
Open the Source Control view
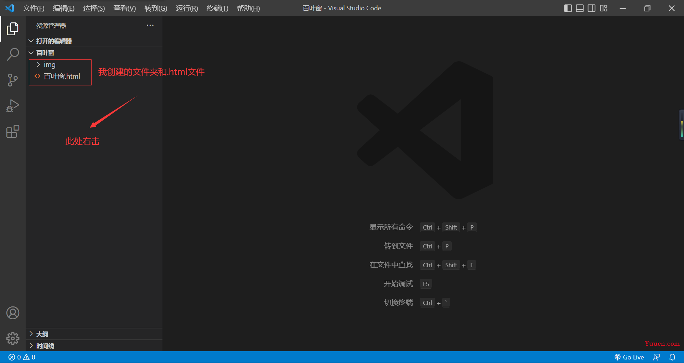coord(13,80)
